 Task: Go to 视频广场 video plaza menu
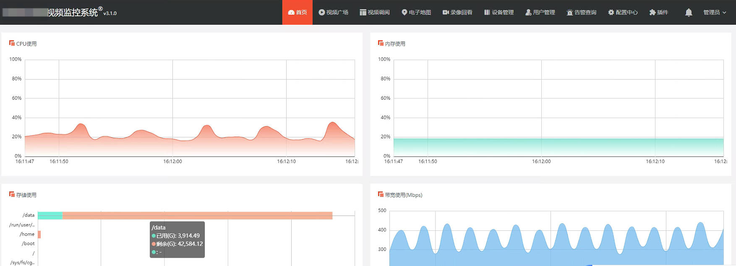[333, 12]
